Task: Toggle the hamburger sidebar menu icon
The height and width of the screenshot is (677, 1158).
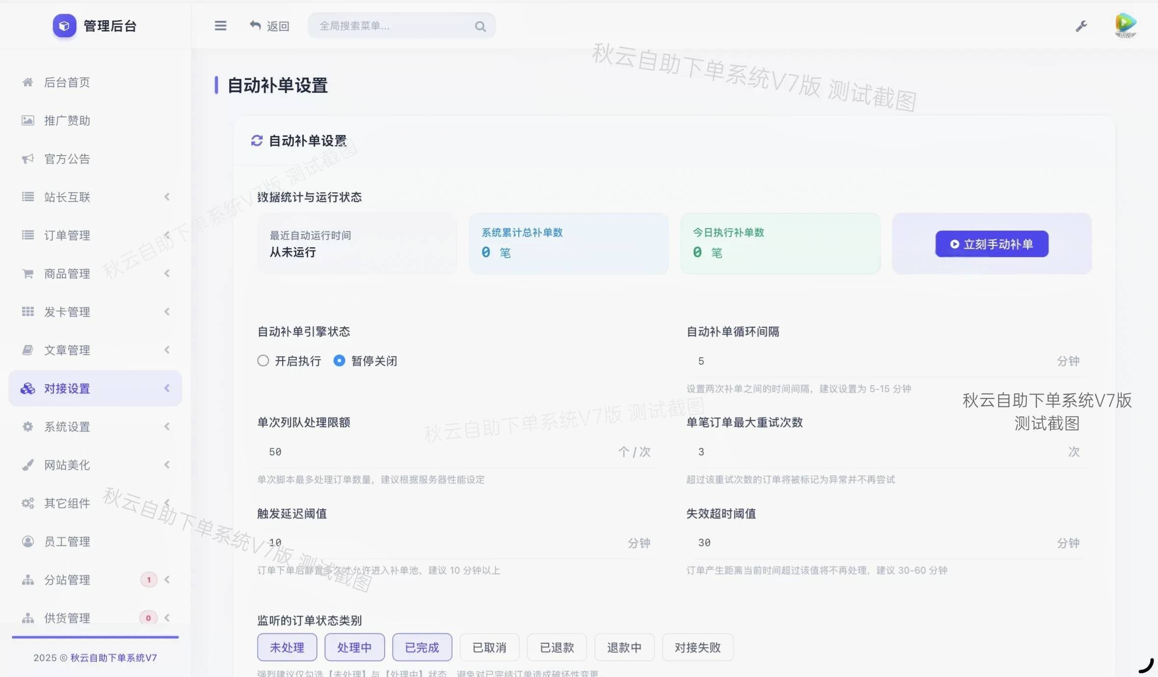Action: [220, 26]
